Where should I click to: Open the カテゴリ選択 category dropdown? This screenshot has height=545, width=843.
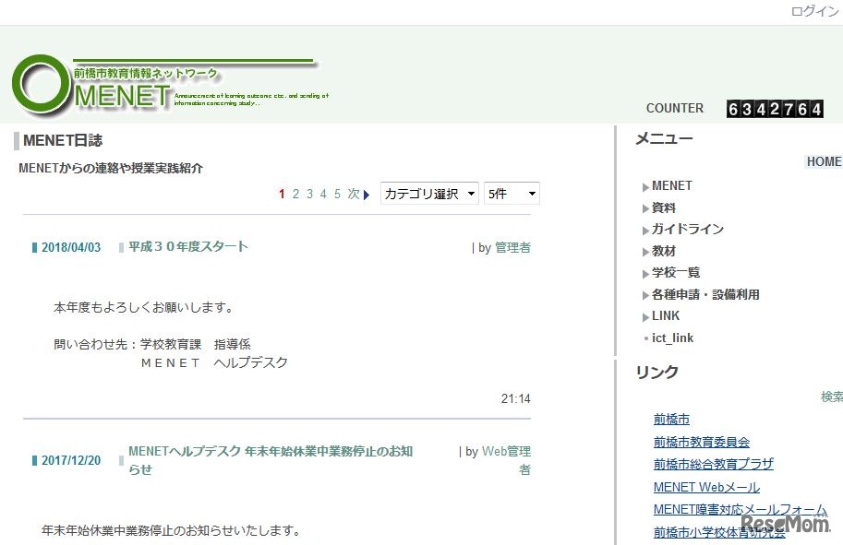429,194
